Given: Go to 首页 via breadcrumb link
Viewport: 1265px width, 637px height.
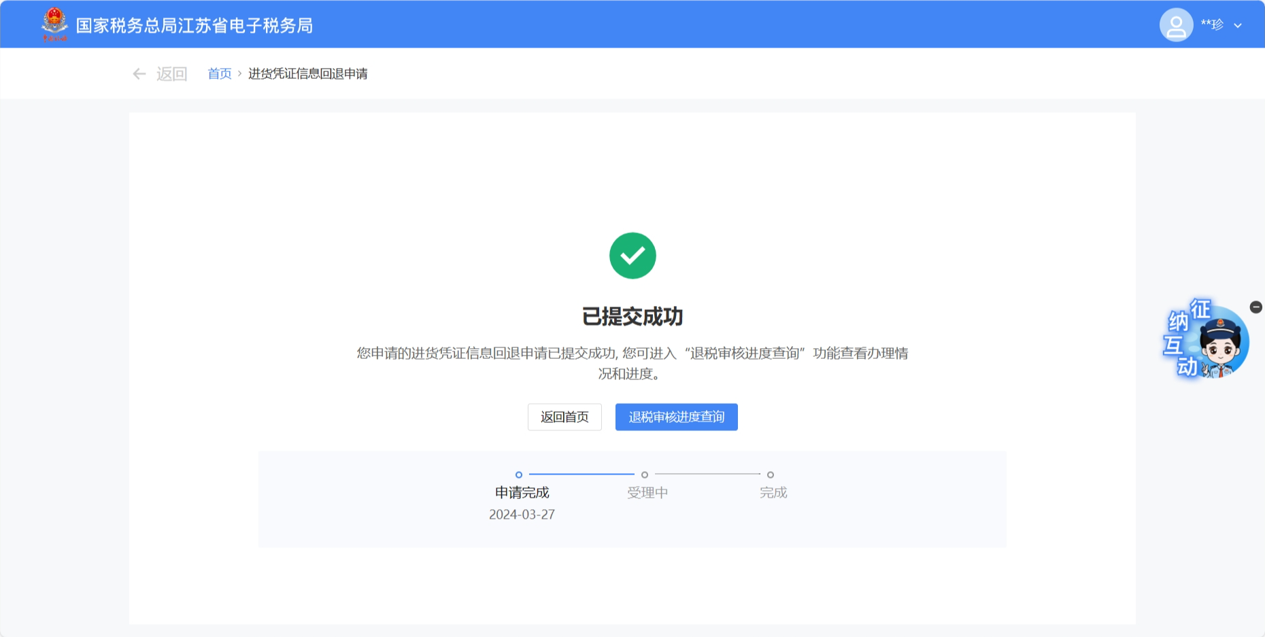Looking at the screenshot, I should tap(219, 73).
